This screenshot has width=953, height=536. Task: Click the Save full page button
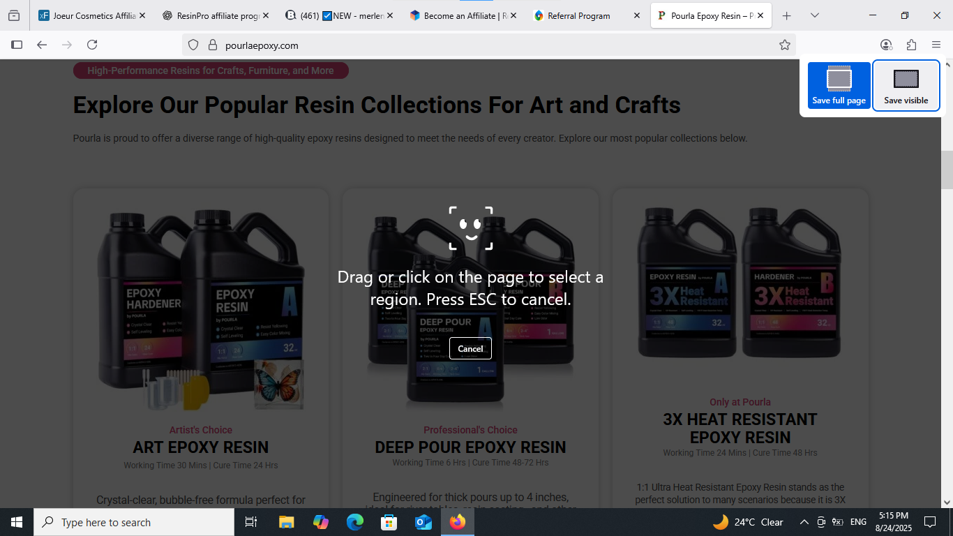[839, 85]
